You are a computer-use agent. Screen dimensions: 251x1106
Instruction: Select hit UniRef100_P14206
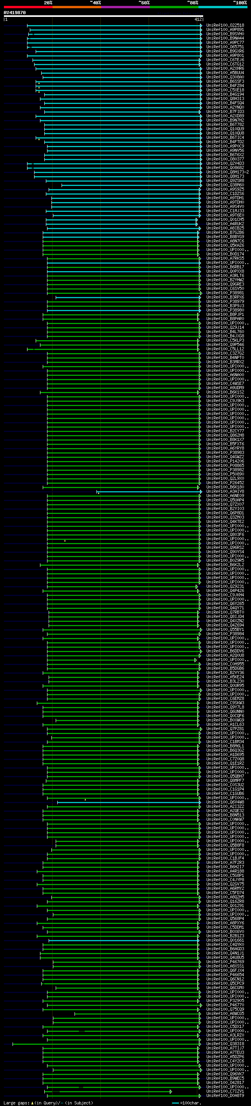click(225, 461)
